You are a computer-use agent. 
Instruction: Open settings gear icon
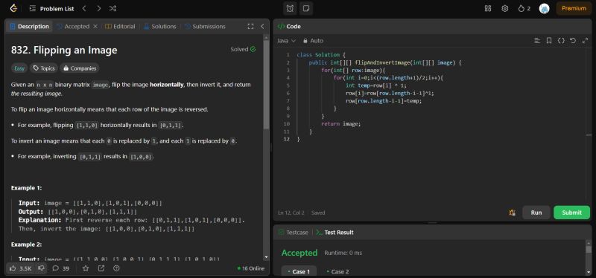(505, 8)
